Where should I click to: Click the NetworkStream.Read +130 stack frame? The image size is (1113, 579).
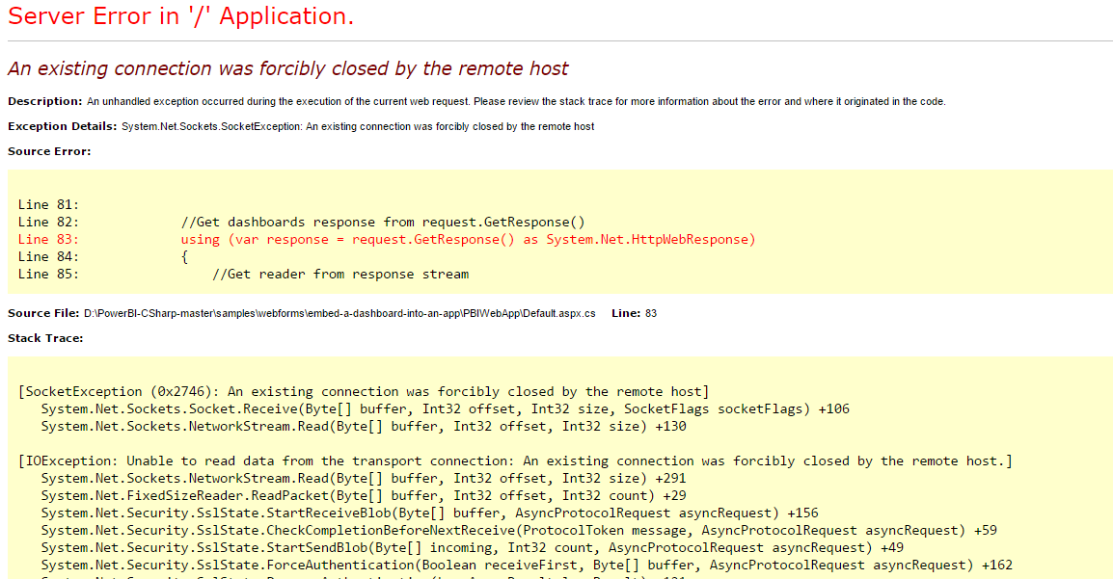click(364, 427)
